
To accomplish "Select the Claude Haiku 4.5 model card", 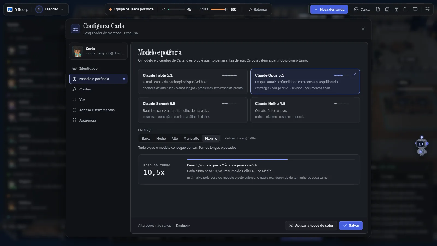I will pyautogui.click(x=305, y=110).
